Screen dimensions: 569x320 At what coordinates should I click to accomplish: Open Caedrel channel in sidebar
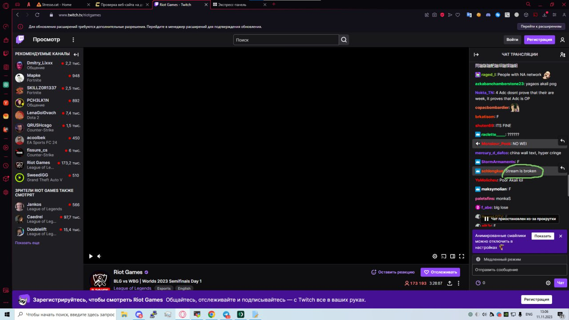click(48, 219)
